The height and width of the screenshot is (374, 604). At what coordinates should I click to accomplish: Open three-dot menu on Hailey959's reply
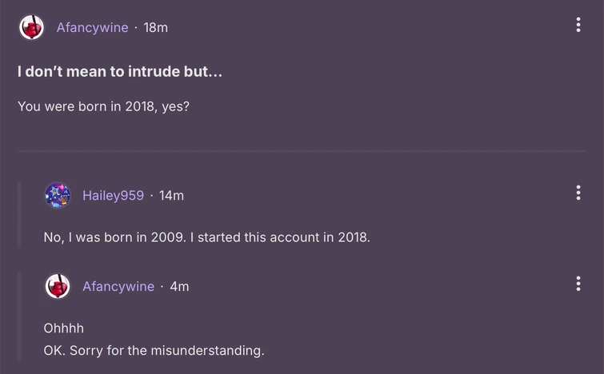click(x=578, y=193)
